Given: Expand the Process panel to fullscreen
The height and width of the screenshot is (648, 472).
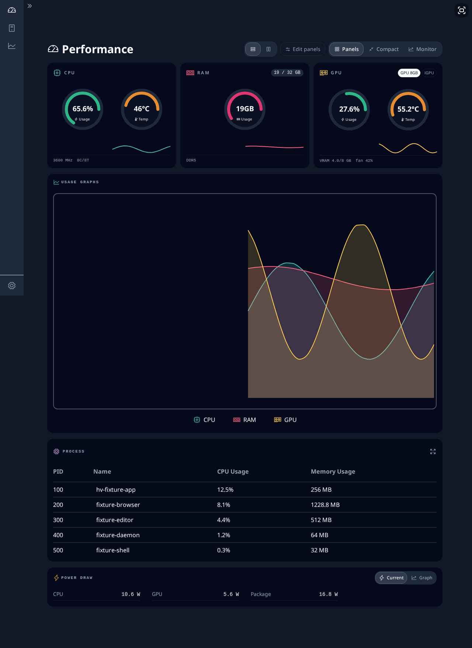Looking at the screenshot, I should 433,451.
